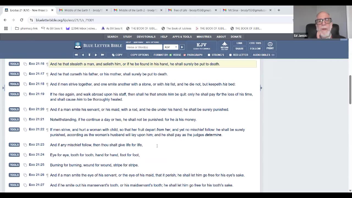Go to the previous chapter arrow

coord(83,55)
